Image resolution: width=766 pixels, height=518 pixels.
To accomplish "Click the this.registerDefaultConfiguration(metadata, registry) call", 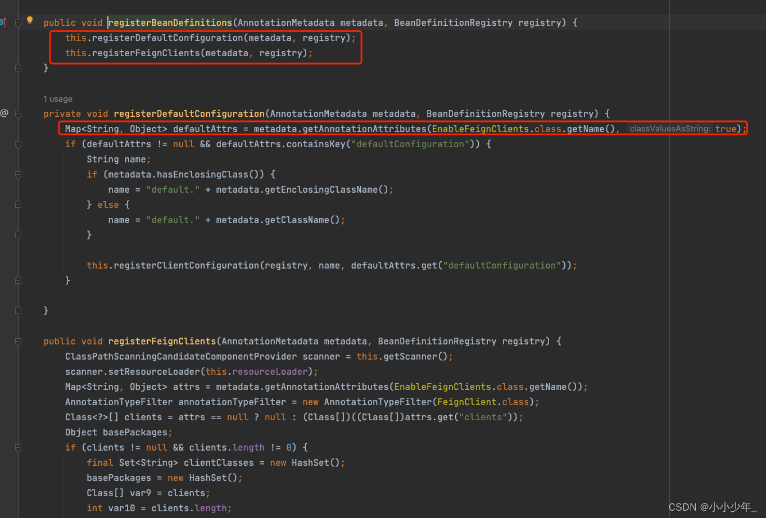I will point(210,38).
